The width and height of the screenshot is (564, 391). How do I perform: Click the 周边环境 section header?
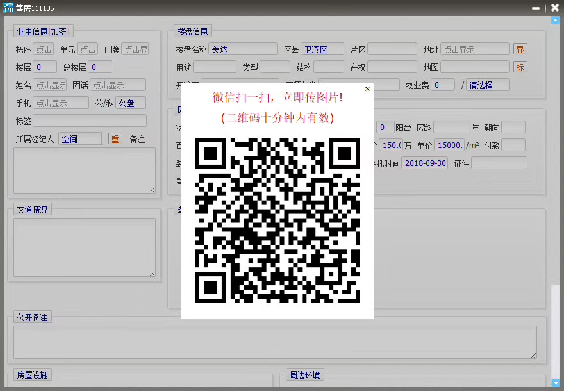(x=305, y=375)
